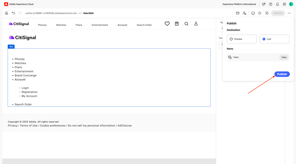Image resolution: width=296 pixels, height=164 pixels.
Task: Click the Brand Concierge list entry
Action: tap(26, 76)
